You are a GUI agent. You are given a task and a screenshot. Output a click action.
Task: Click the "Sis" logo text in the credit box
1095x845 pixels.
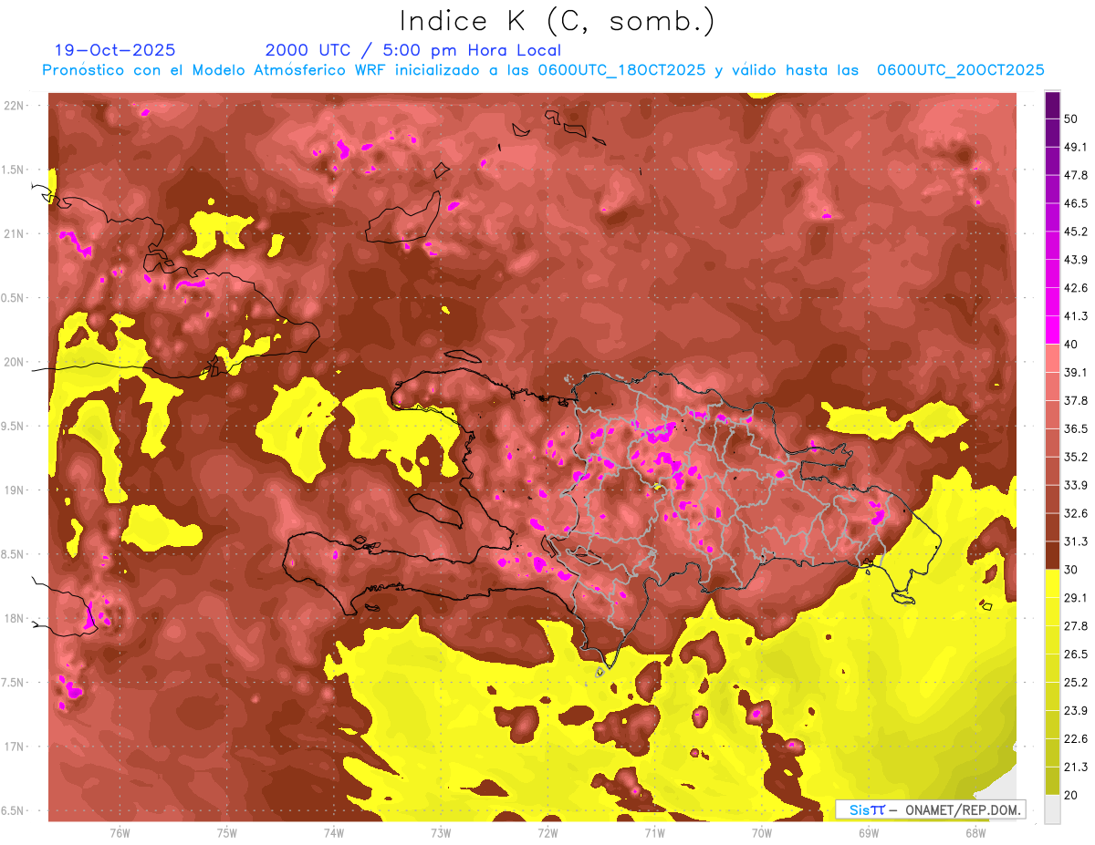pos(858,809)
